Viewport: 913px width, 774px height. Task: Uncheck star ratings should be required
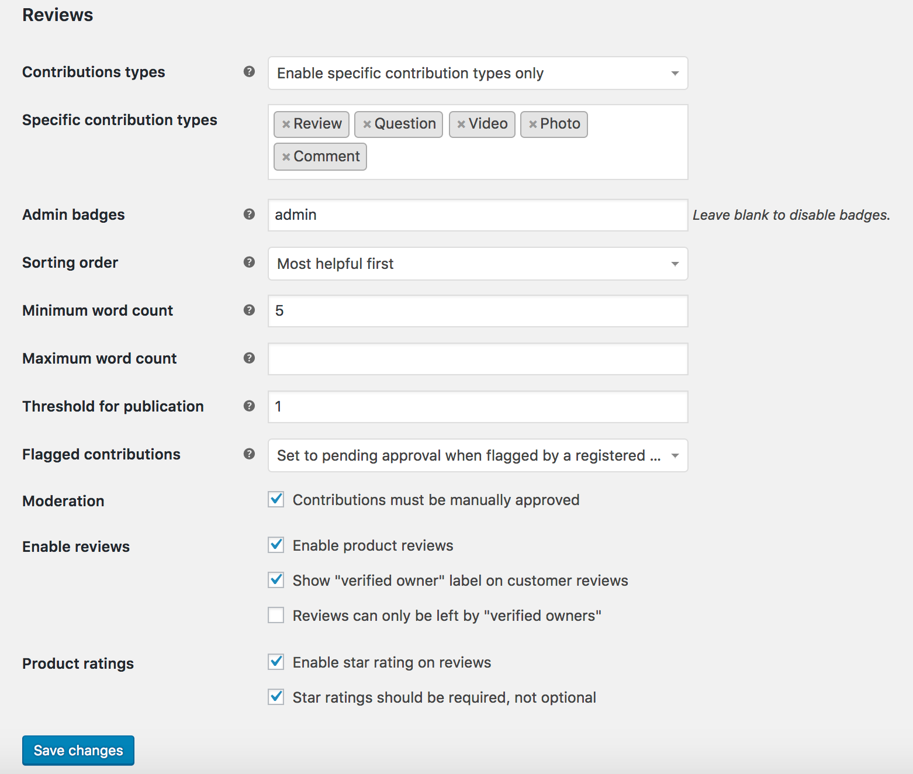click(x=275, y=697)
